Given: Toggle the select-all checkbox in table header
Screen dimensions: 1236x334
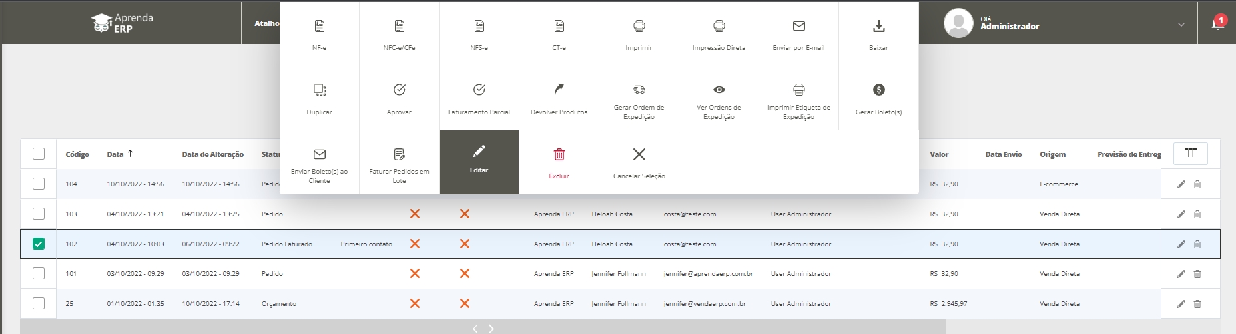Looking at the screenshot, I should [39, 154].
